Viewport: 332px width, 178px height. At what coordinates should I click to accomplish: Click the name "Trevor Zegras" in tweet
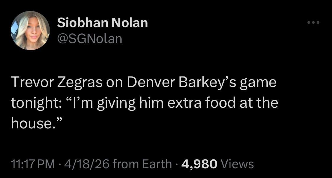tap(57, 83)
